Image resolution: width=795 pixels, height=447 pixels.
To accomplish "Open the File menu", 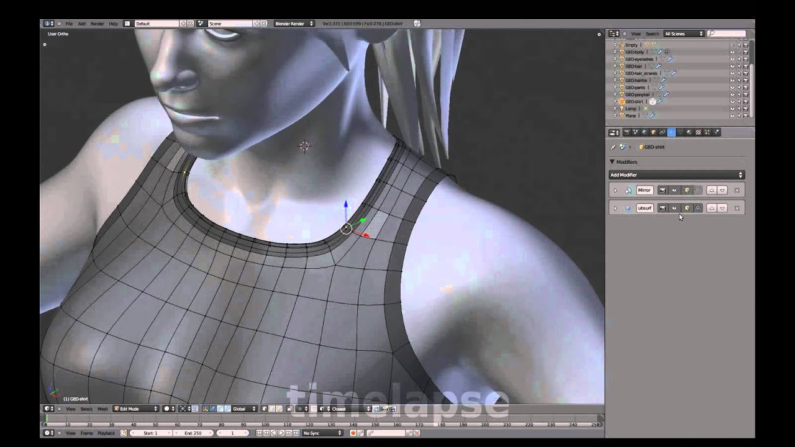I will [x=69, y=24].
